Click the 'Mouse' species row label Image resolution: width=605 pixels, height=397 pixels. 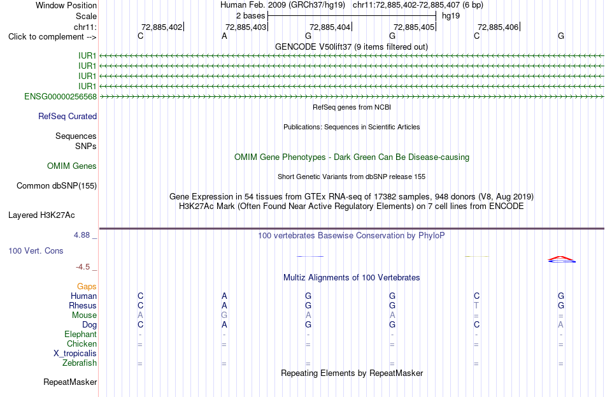[84, 315]
